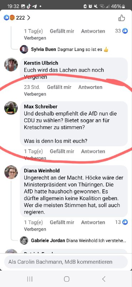The image size is (132, 287).
Task: Tap the comment field 'Als Carolin Bachmann, MdB kommentieren'
Action: pyautogui.click(x=66, y=262)
